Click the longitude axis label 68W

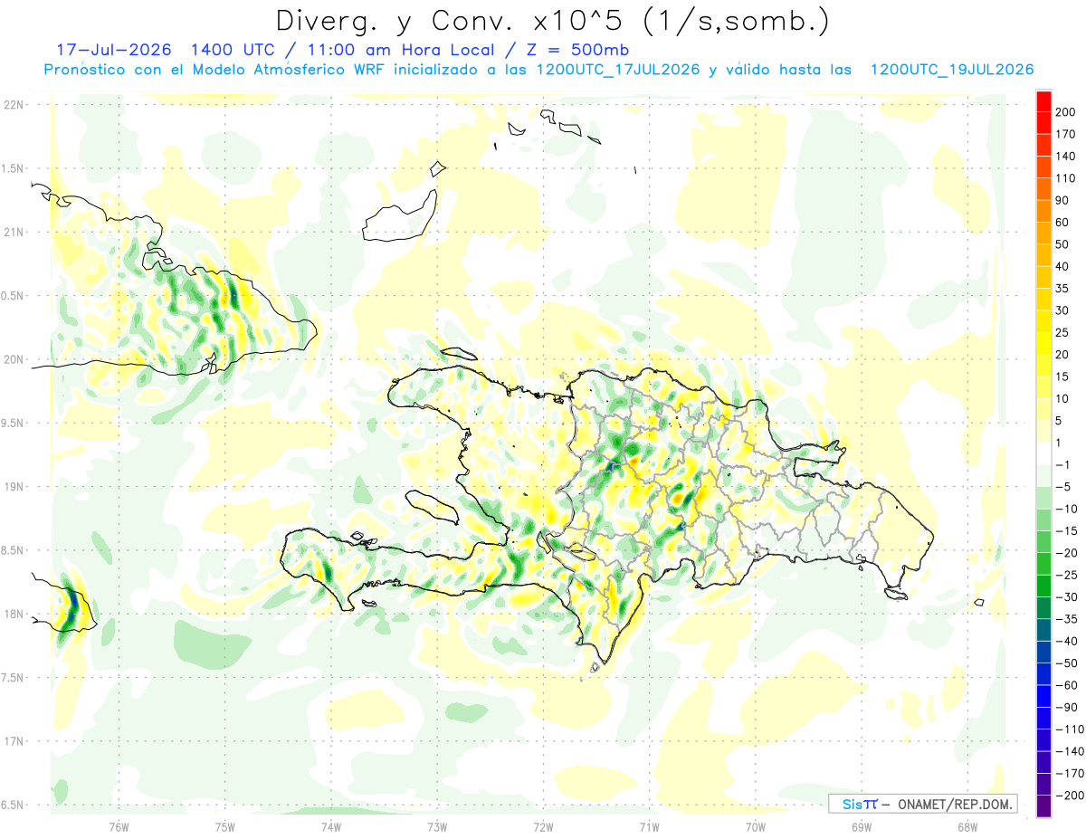click(967, 827)
